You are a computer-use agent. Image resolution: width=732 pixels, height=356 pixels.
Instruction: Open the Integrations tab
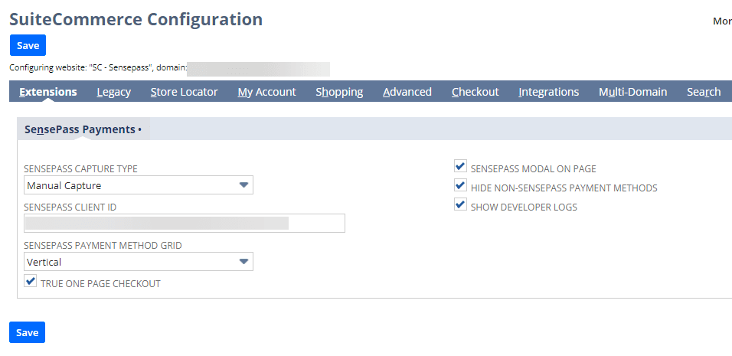pyautogui.click(x=548, y=92)
